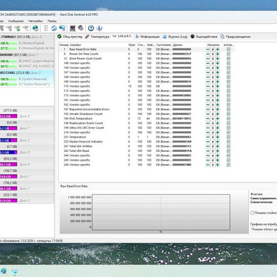Toggle active checkbox for Total LBA Written
This screenshot has height=277, width=277.
pos(228,146)
